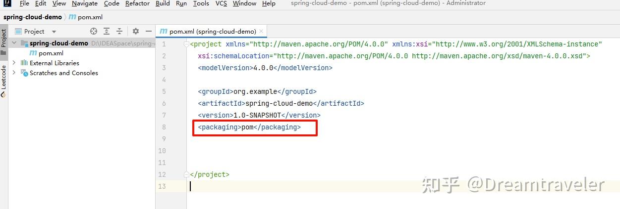Click the Leetcode plugin icon in sidebar
This screenshot has height=209, width=620.
coord(3,94)
